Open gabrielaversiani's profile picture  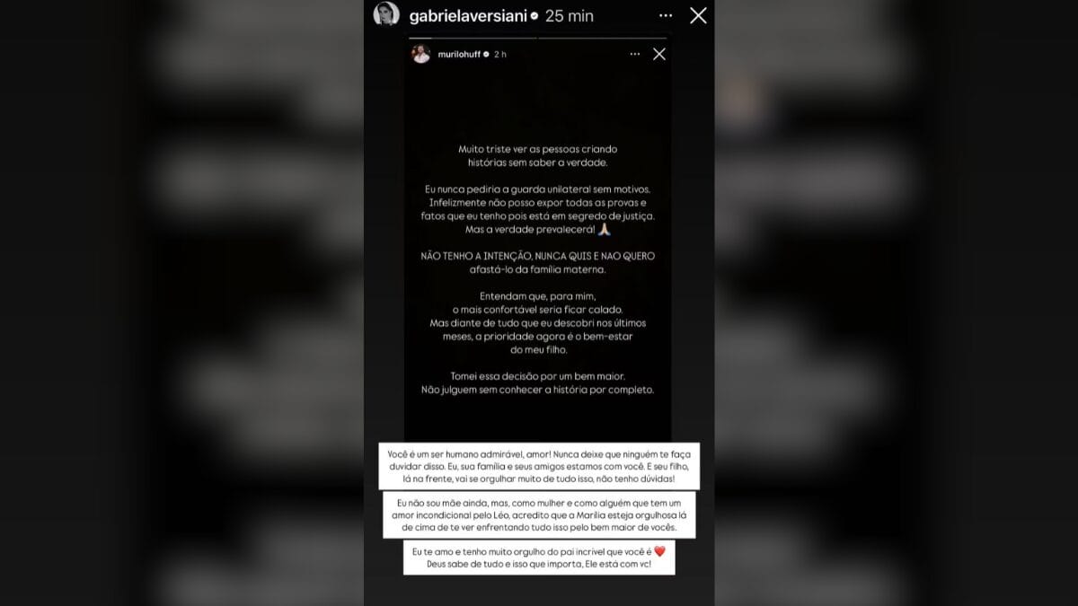click(386, 14)
